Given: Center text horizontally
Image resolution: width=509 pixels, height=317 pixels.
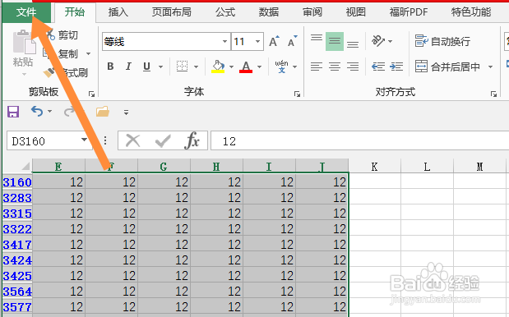Looking at the screenshot, I should 335,67.
